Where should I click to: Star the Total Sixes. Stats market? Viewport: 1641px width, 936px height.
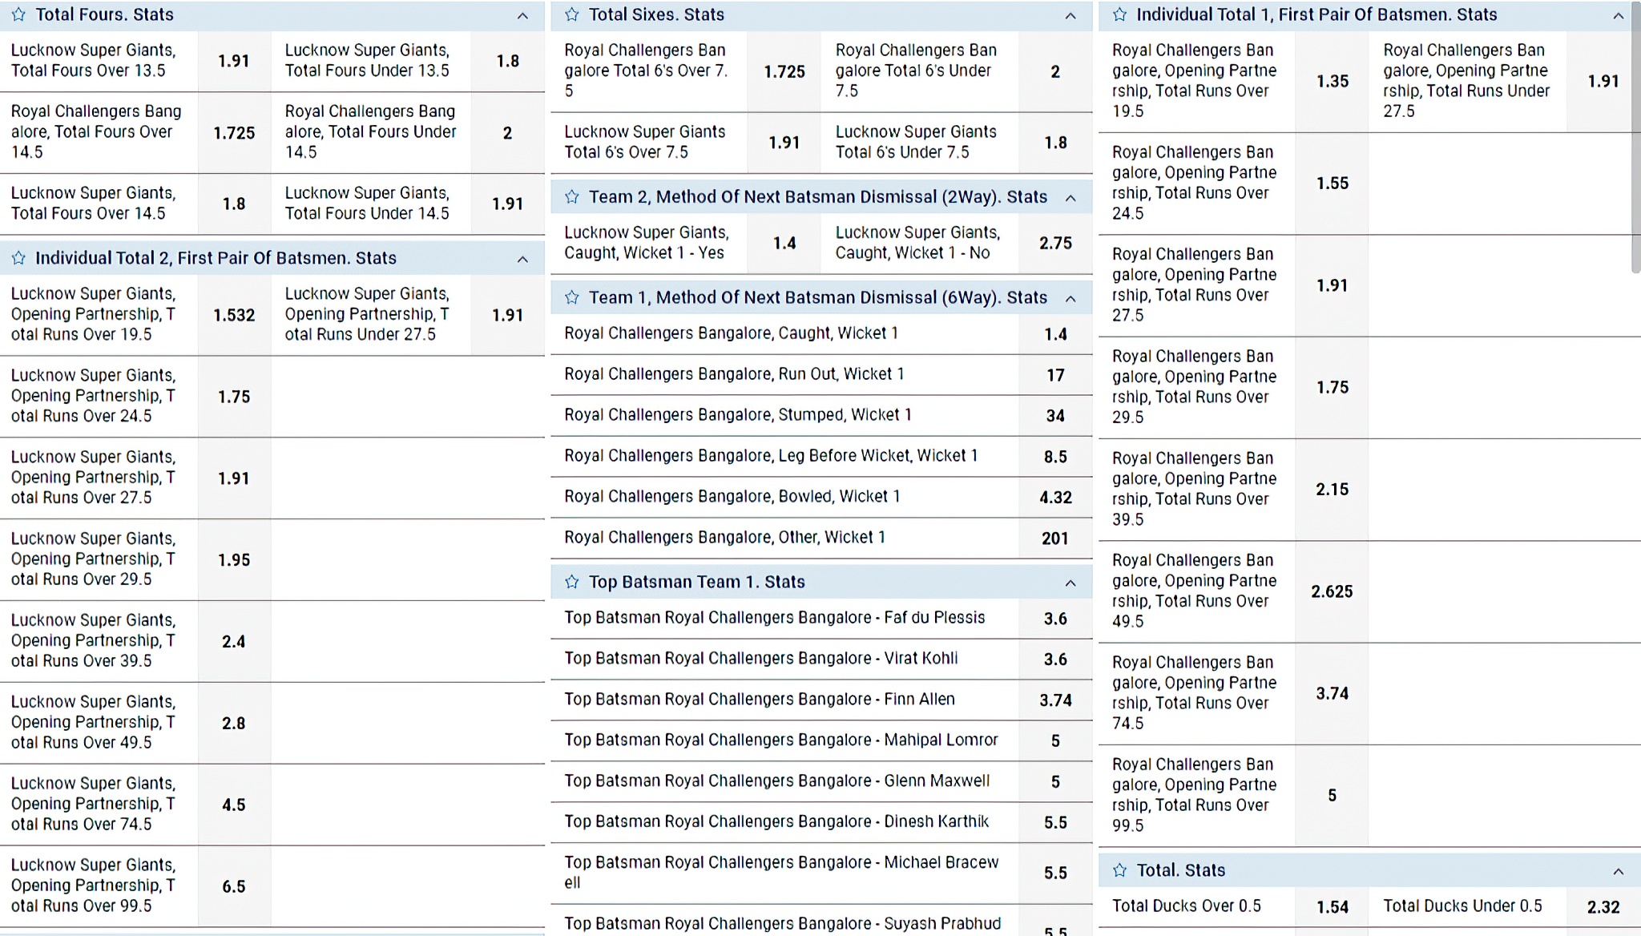click(x=571, y=14)
